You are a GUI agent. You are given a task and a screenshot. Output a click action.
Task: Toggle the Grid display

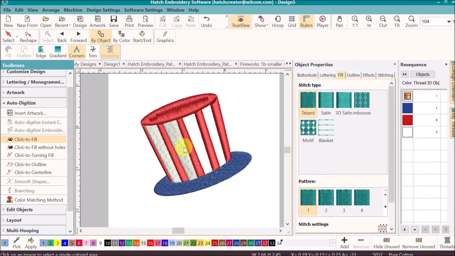pyautogui.click(x=292, y=21)
